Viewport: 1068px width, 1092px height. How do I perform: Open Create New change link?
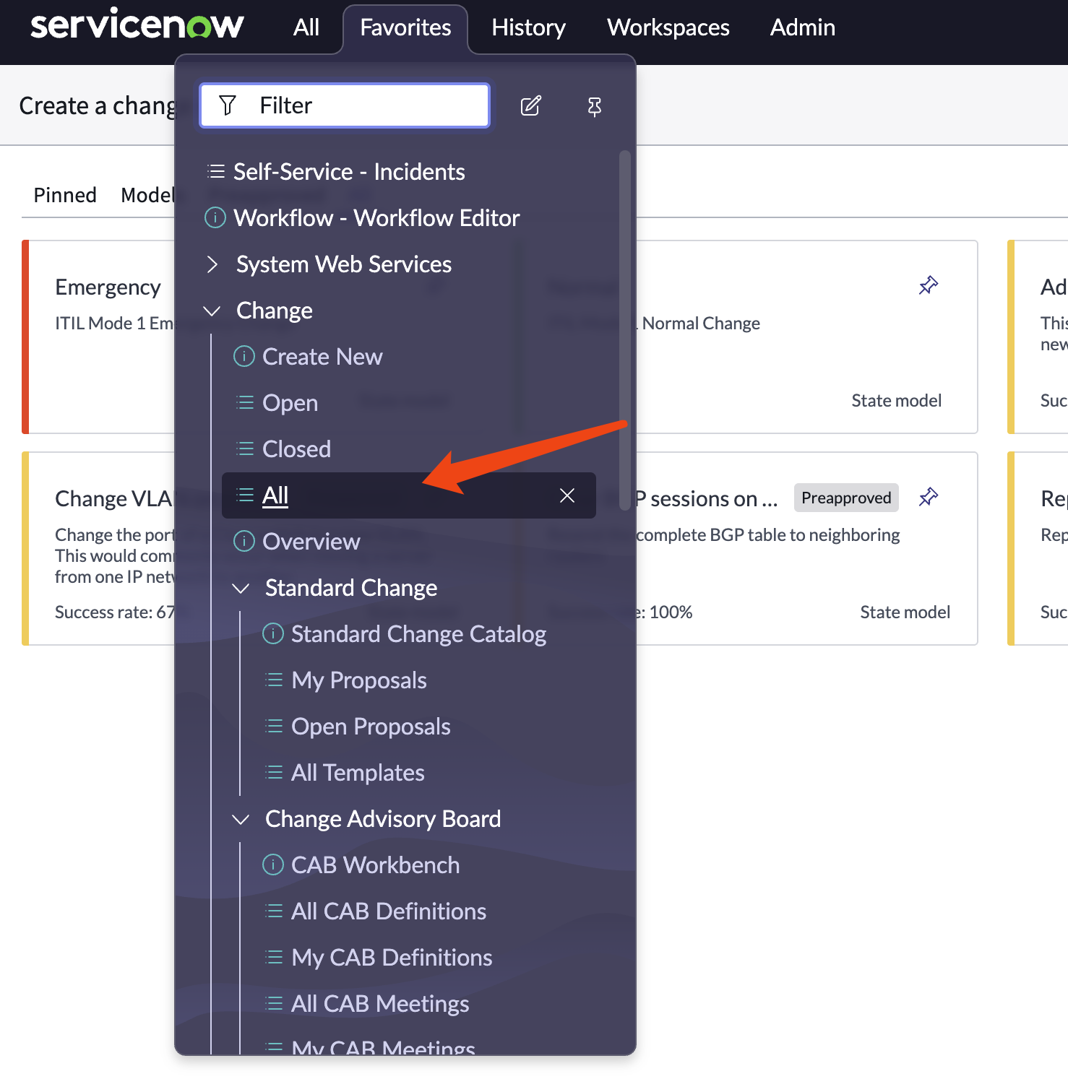pyautogui.click(x=322, y=357)
